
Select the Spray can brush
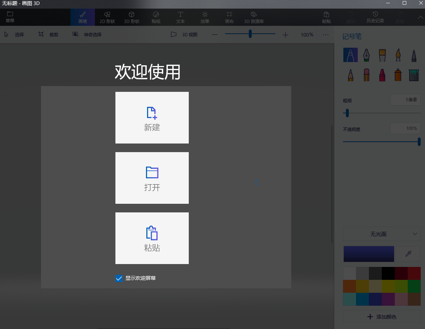tap(398, 75)
